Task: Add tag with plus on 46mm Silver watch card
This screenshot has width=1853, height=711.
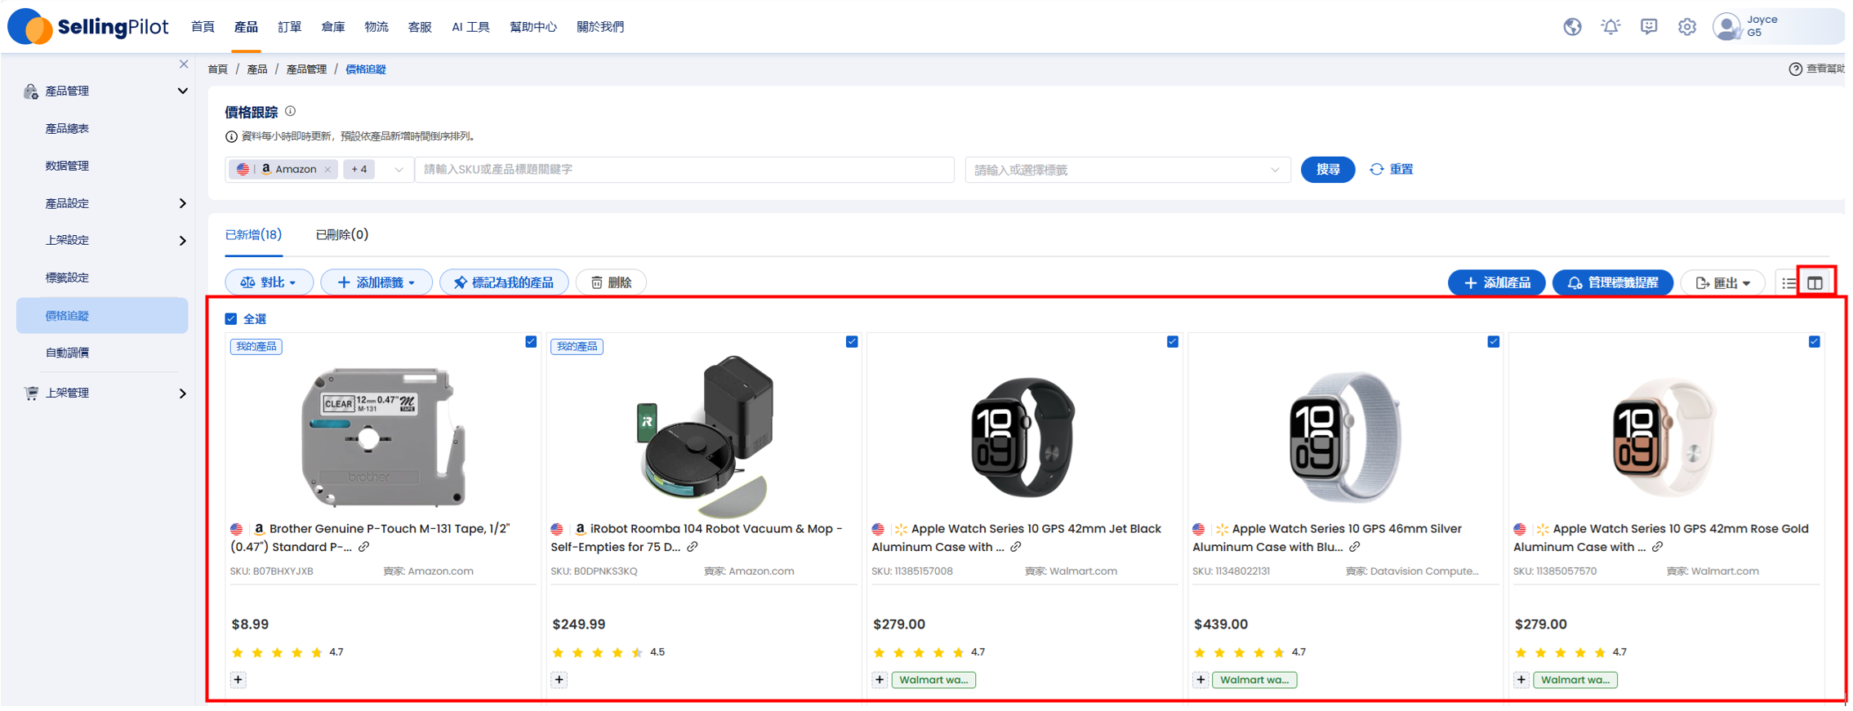Action: (x=1200, y=679)
